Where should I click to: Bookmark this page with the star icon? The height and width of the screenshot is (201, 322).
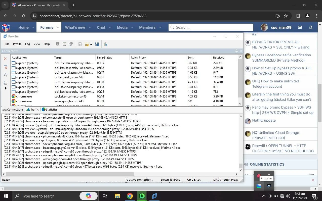click(286, 16)
